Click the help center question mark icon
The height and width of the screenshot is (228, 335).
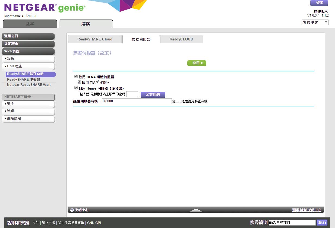(72, 210)
